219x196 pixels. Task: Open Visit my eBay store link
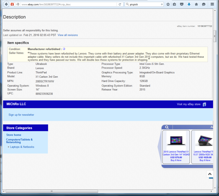[x=188, y=104]
